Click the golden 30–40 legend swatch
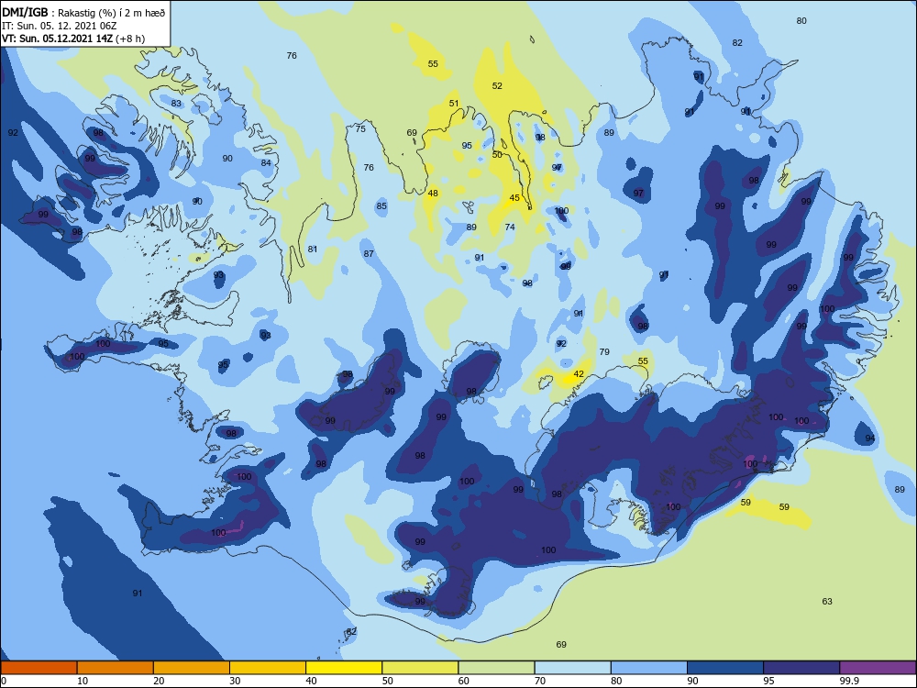917x688 pixels. click(x=268, y=668)
